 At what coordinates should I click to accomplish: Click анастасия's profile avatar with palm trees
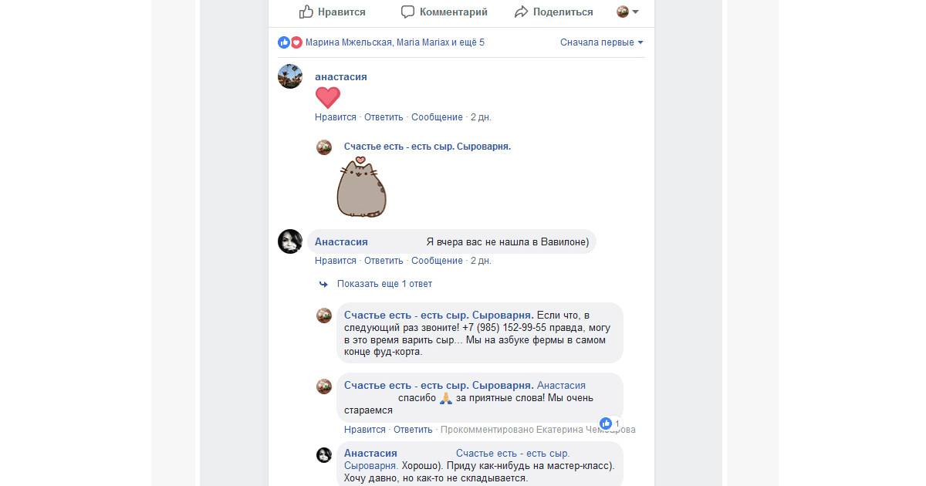pos(290,76)
